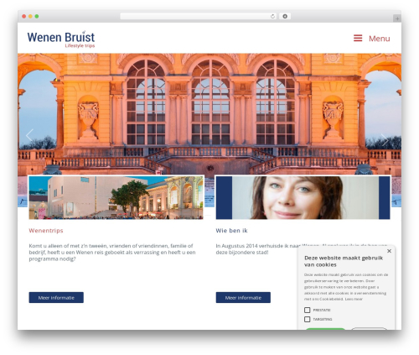
Task: Click the green accept cookies button
Action: (326, 329)
